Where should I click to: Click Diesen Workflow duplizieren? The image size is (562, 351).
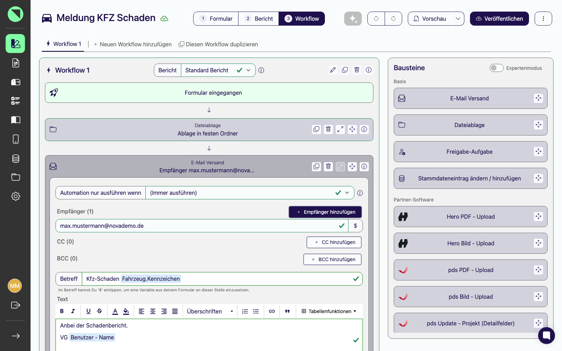coord(218,44)
